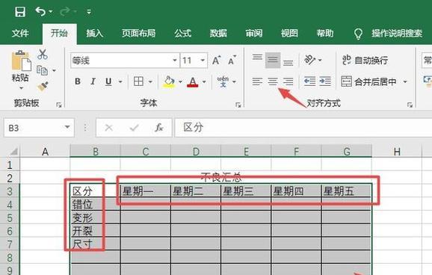Open the Name Box dropdown arrow

coord(67,127)
